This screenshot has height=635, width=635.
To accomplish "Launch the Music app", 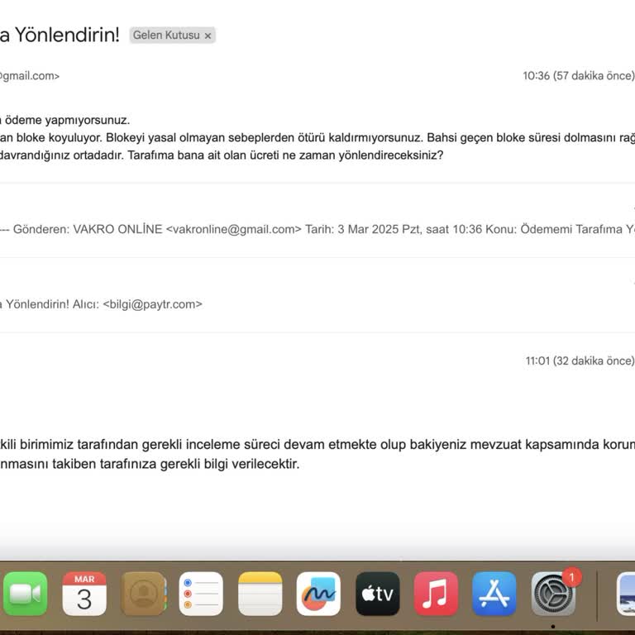I will (437, 594).
